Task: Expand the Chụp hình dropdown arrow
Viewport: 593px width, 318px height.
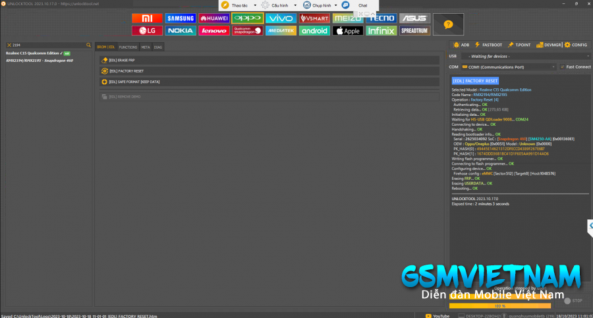Action: [335, 5]
